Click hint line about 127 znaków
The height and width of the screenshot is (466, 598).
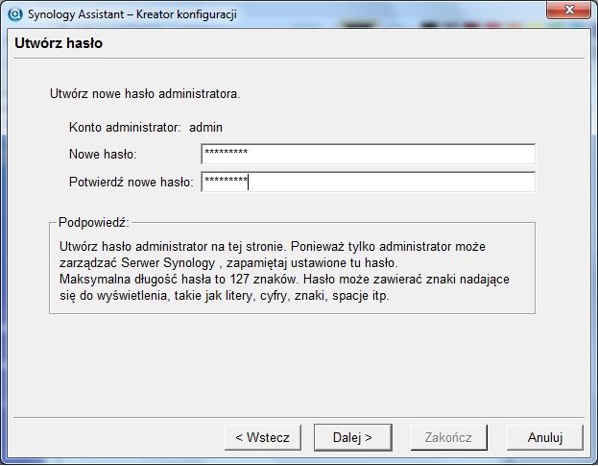[x=284, y=280]
